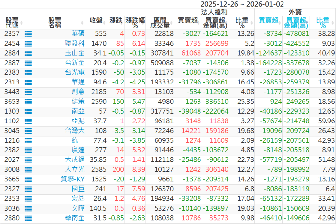Click the list icon for 貿聯-KY
This screenshot has width=336, height=224.
[28, 179]
